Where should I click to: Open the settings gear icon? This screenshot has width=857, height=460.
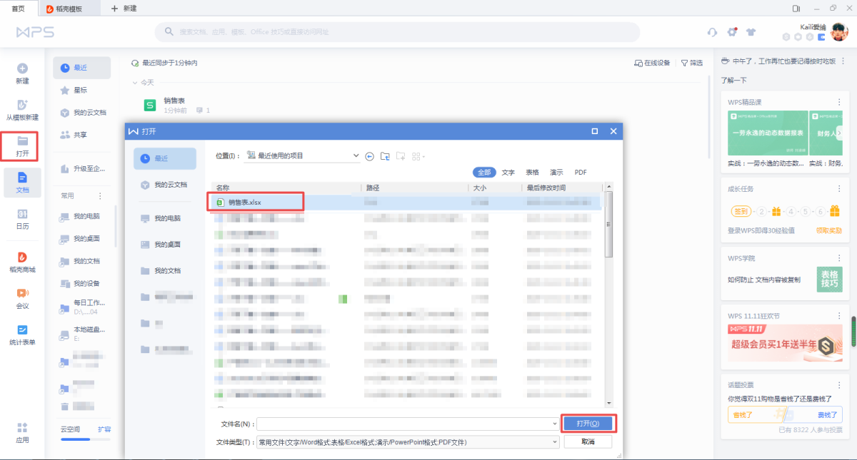click(x=731, y=32)
